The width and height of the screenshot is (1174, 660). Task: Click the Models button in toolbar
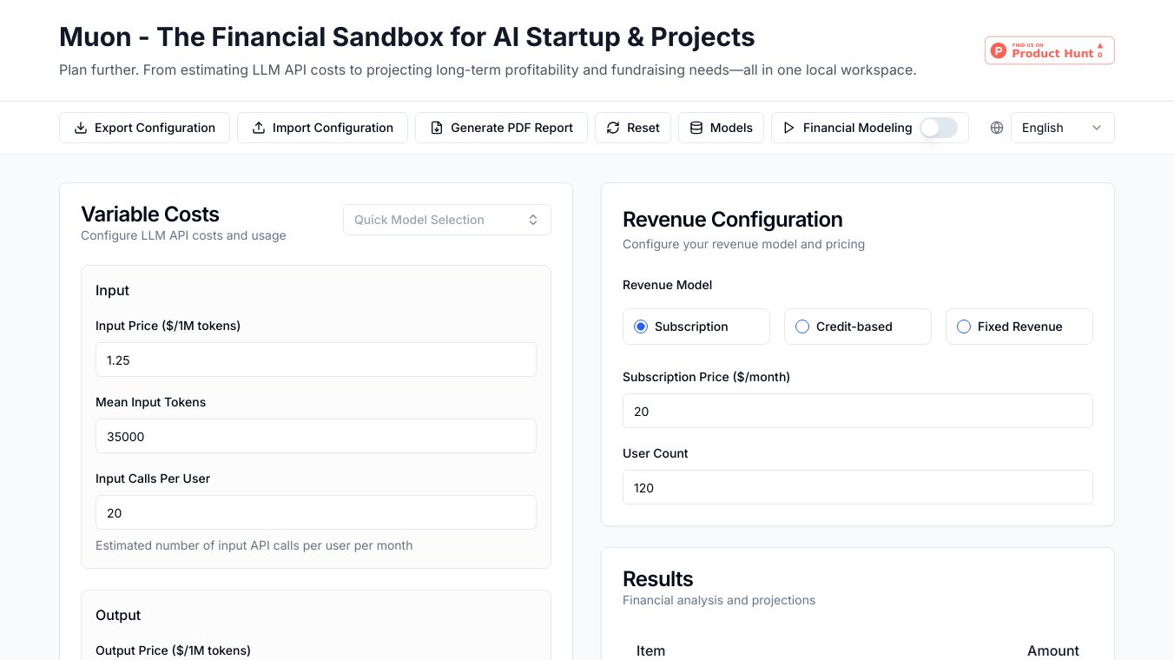point(721,128)
